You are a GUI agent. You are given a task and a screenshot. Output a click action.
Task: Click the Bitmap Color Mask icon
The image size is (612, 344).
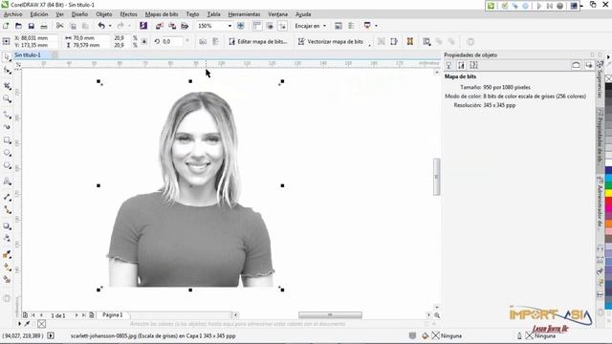pos(410,41)
